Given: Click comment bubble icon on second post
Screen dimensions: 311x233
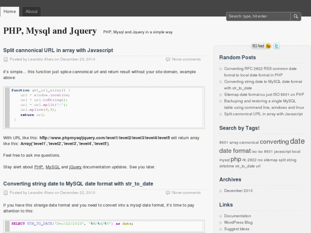Looking at the screenshot, I should [x=168, y=193].
